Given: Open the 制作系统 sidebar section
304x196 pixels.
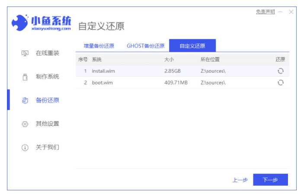Looking at the screenshot, I should coord(47,77).
